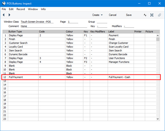Expand the Create dropdown menu
165x131 pixels.
pos(98,15)
